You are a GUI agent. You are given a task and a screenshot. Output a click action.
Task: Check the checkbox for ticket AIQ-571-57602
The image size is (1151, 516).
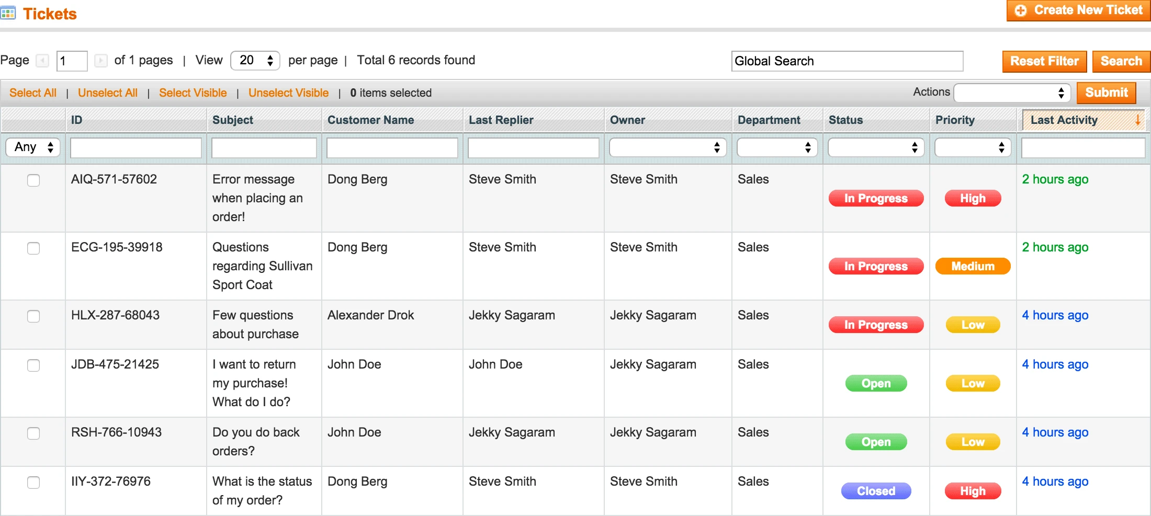[33, 180]
